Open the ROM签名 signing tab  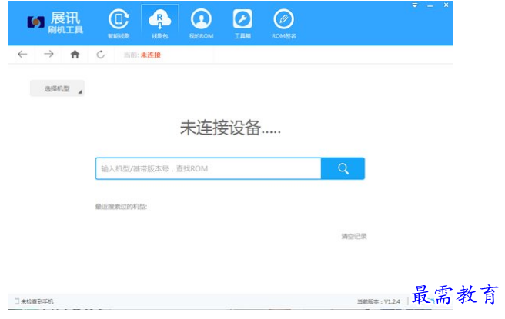[x=284, y=24]
